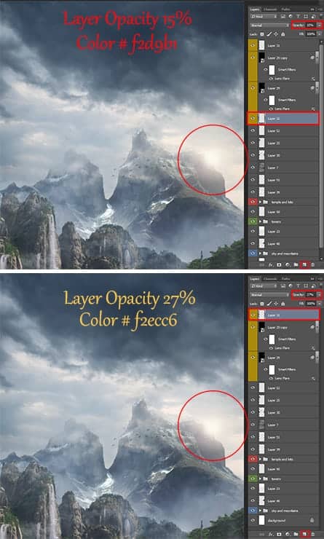Add layer mask in upper panel
The height and width of the screenshot is (539, 324).
279,264
